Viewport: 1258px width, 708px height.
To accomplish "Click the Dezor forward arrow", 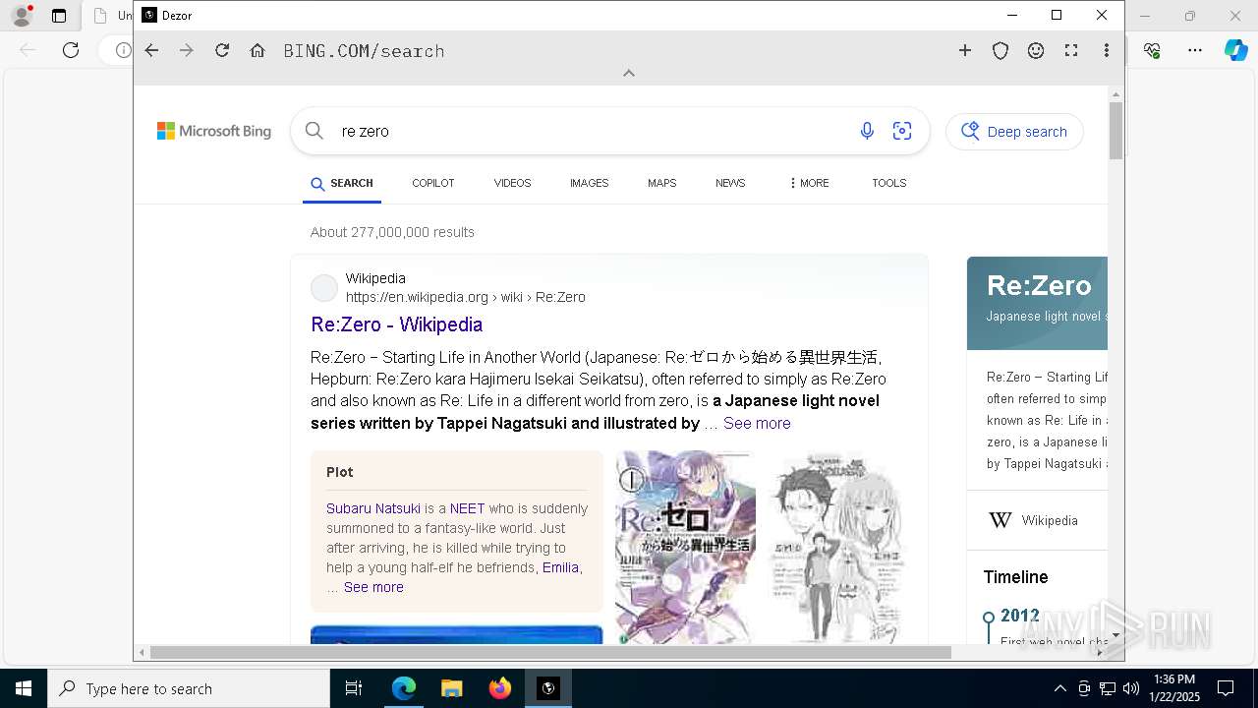I will pyautogui.click(x=187, y=50).
